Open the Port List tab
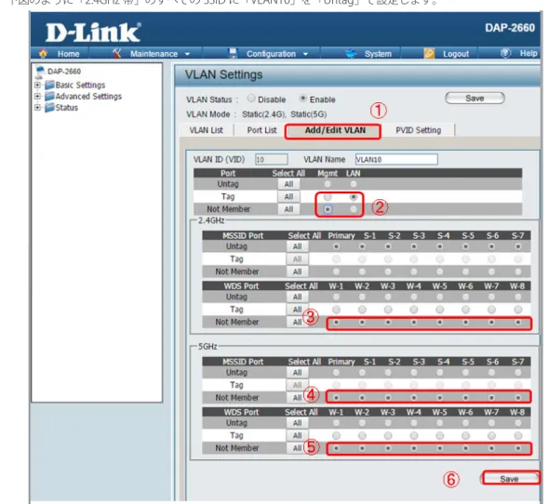The width and height of the screenshot is (548, 504). point(261,130)
